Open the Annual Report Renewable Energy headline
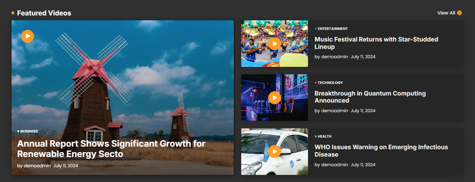Image resolution: width=475 pixels, height=182 pixels. click(111, 149)
